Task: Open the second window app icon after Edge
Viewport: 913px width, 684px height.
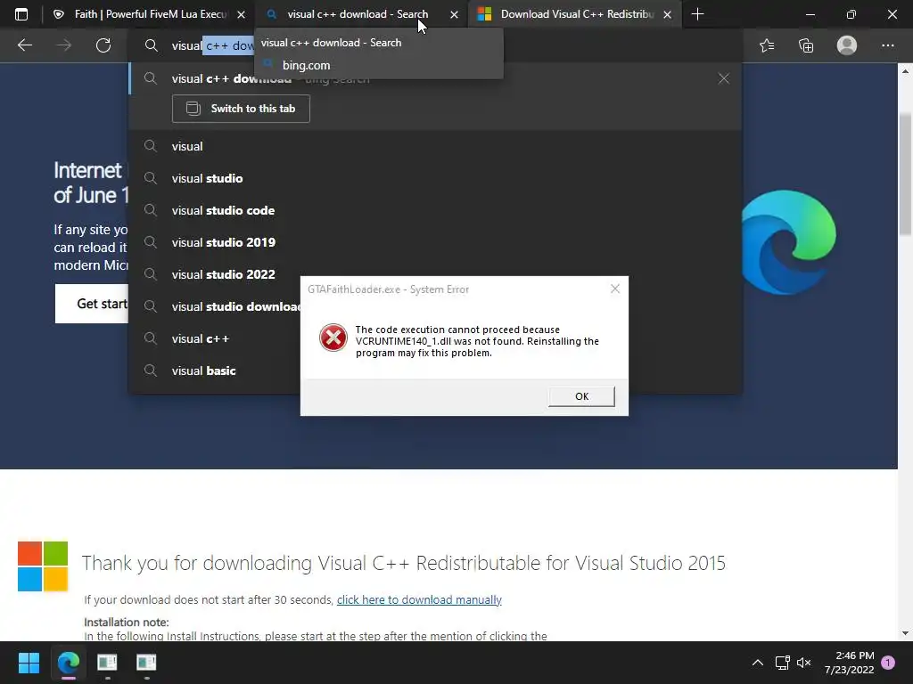Action: pos(146,663)
